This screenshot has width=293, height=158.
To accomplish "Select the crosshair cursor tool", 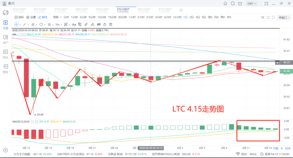I will (16, 24).
